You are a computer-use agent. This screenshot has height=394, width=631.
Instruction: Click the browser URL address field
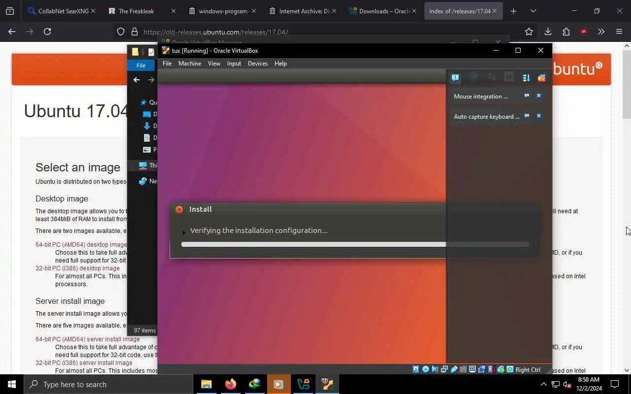pyautogui.click(x=325, y=32)
